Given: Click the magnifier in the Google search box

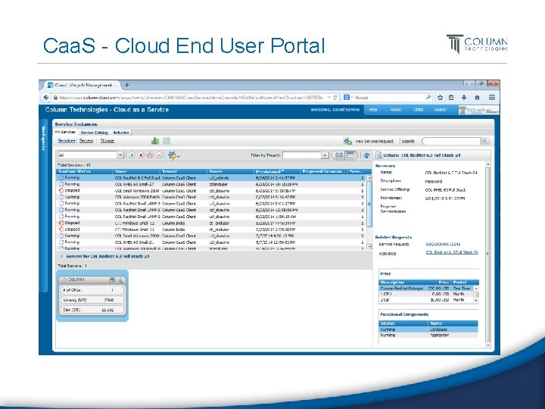Looking at the screenshot, I should (428, 98).
